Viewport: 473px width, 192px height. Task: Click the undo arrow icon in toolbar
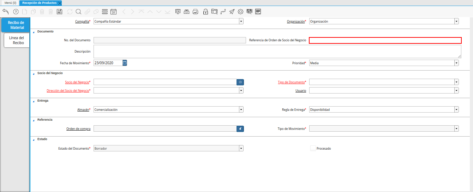(x=5, y=12)
